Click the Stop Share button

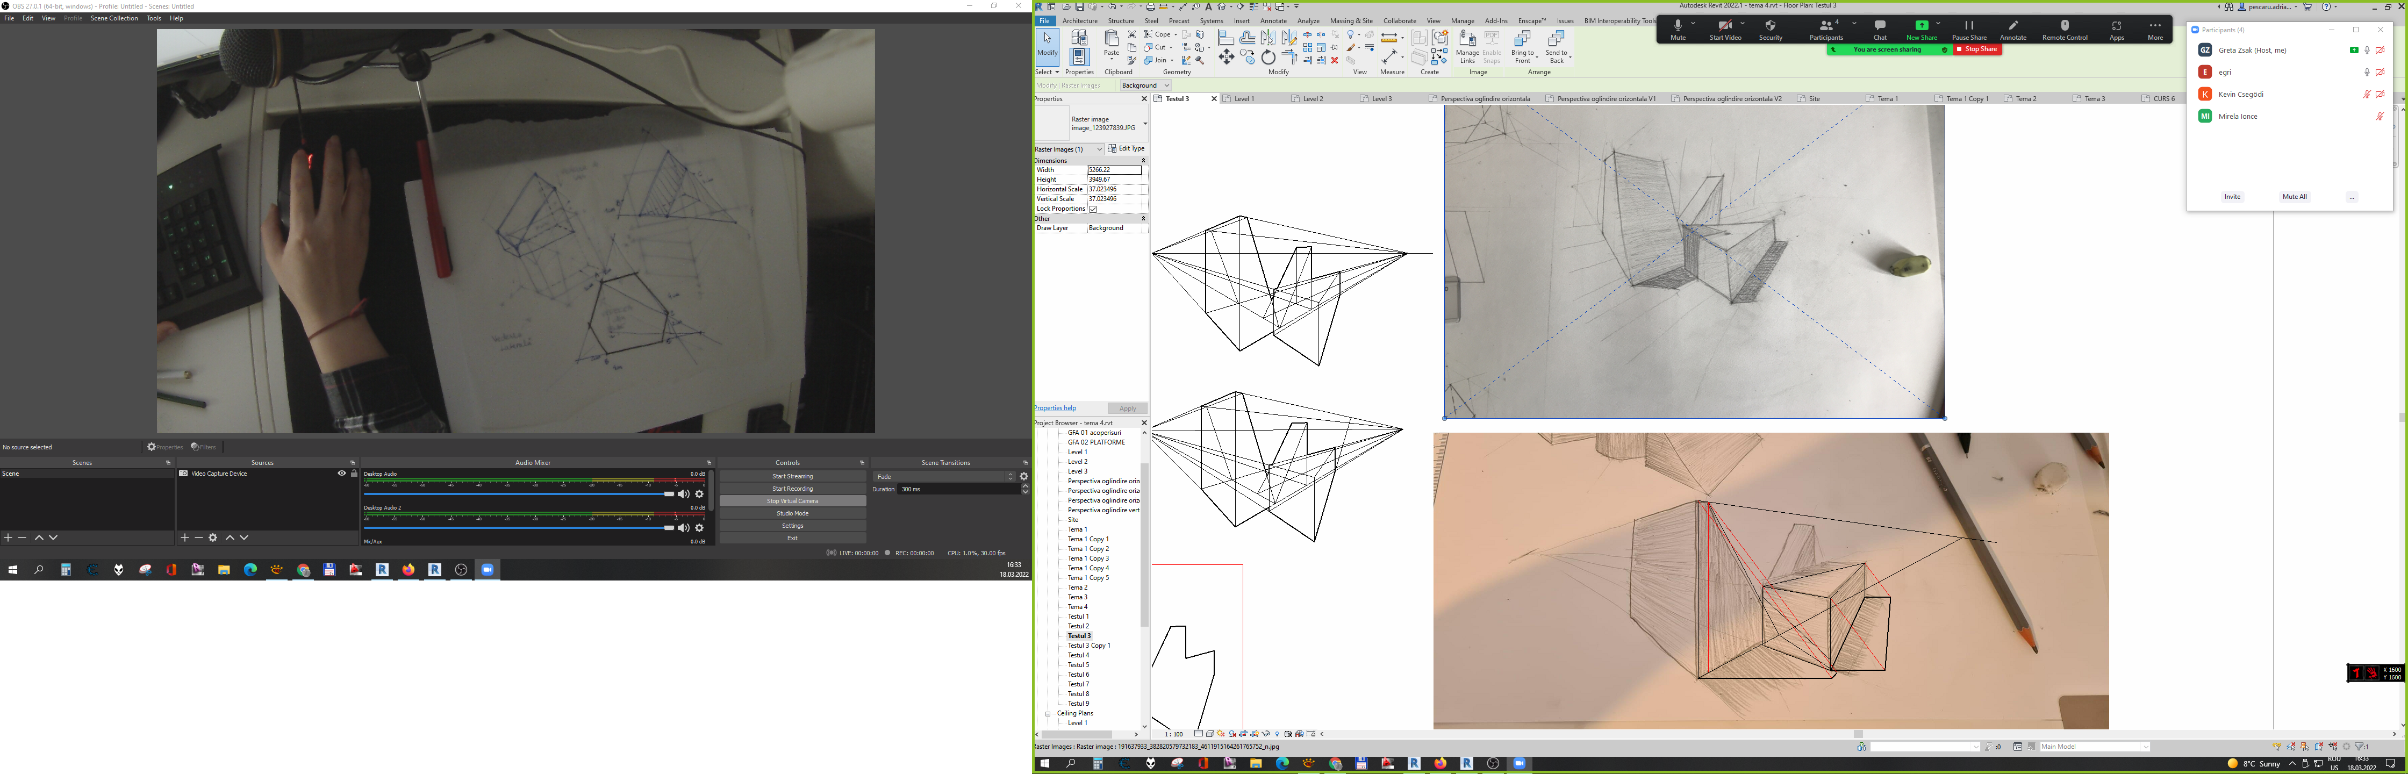click(x=1977, y=49)
